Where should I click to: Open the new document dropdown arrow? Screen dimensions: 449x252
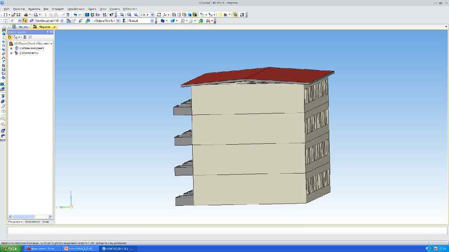[9, 14]
